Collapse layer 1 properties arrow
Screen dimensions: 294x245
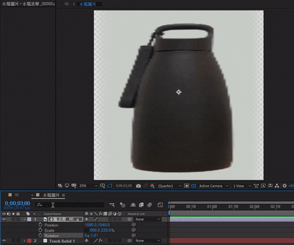tap(24, 219)
